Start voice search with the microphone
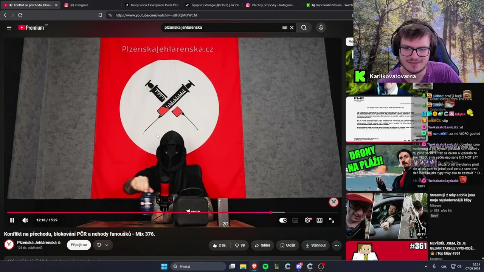 [x=321, y=28]
